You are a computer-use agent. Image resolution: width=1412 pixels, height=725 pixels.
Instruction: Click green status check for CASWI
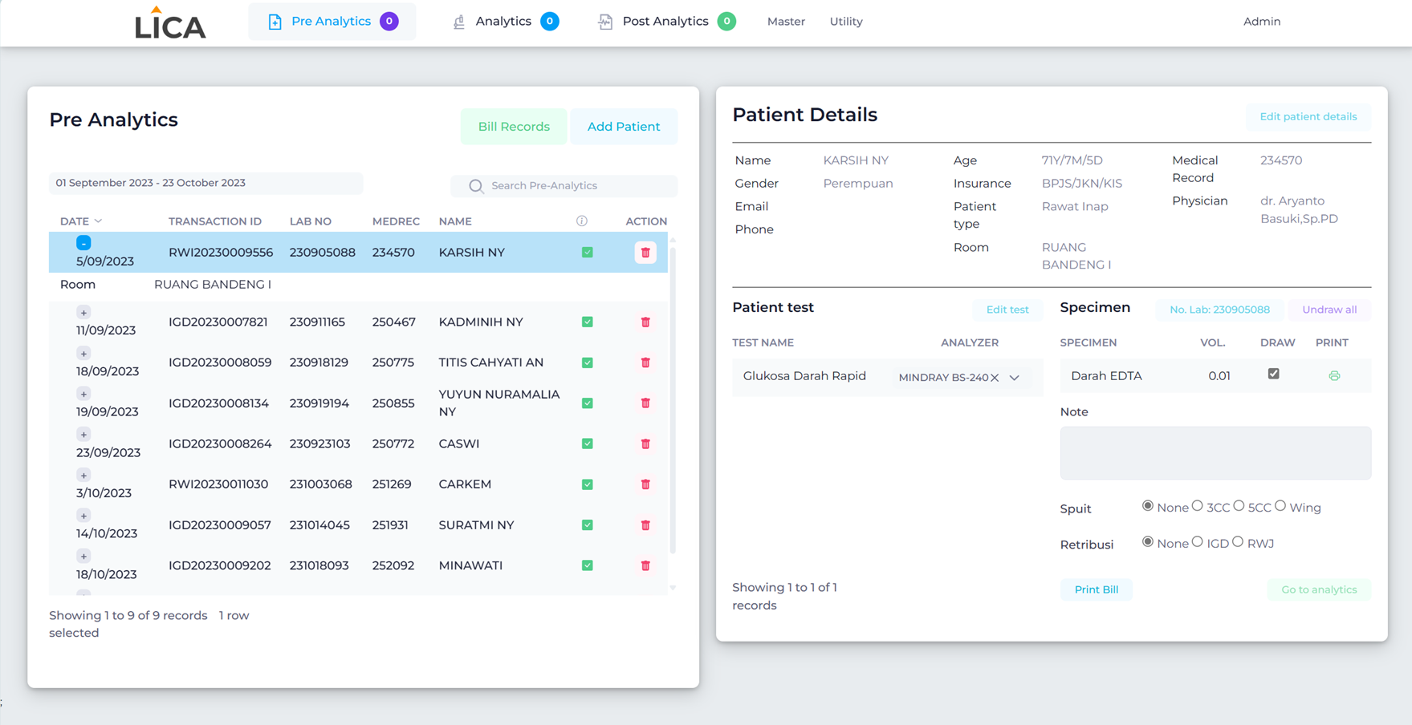pyautogui.click(x=588, y=444)
